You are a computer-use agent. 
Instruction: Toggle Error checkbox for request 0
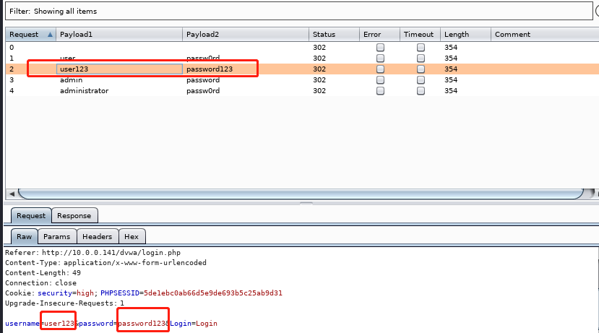click(x=380, y=48)
